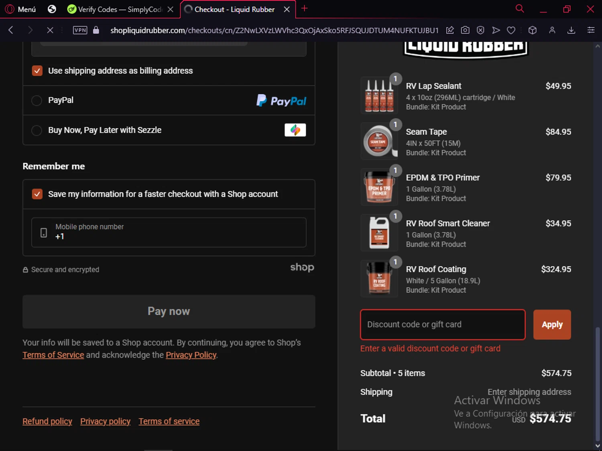The height and width of the screenshot is (451, 602).
Task: Click the Secure and encrypted lock text
Action: pyautogui.click(x=61, y=270)
